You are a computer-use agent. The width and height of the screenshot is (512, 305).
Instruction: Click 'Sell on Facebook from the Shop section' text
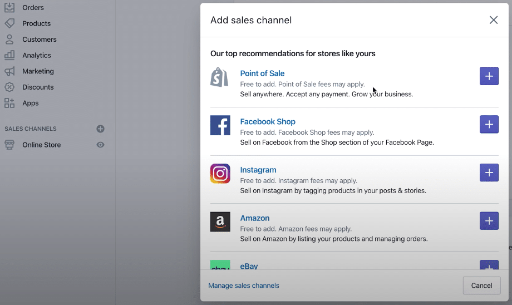pos(337,142)
